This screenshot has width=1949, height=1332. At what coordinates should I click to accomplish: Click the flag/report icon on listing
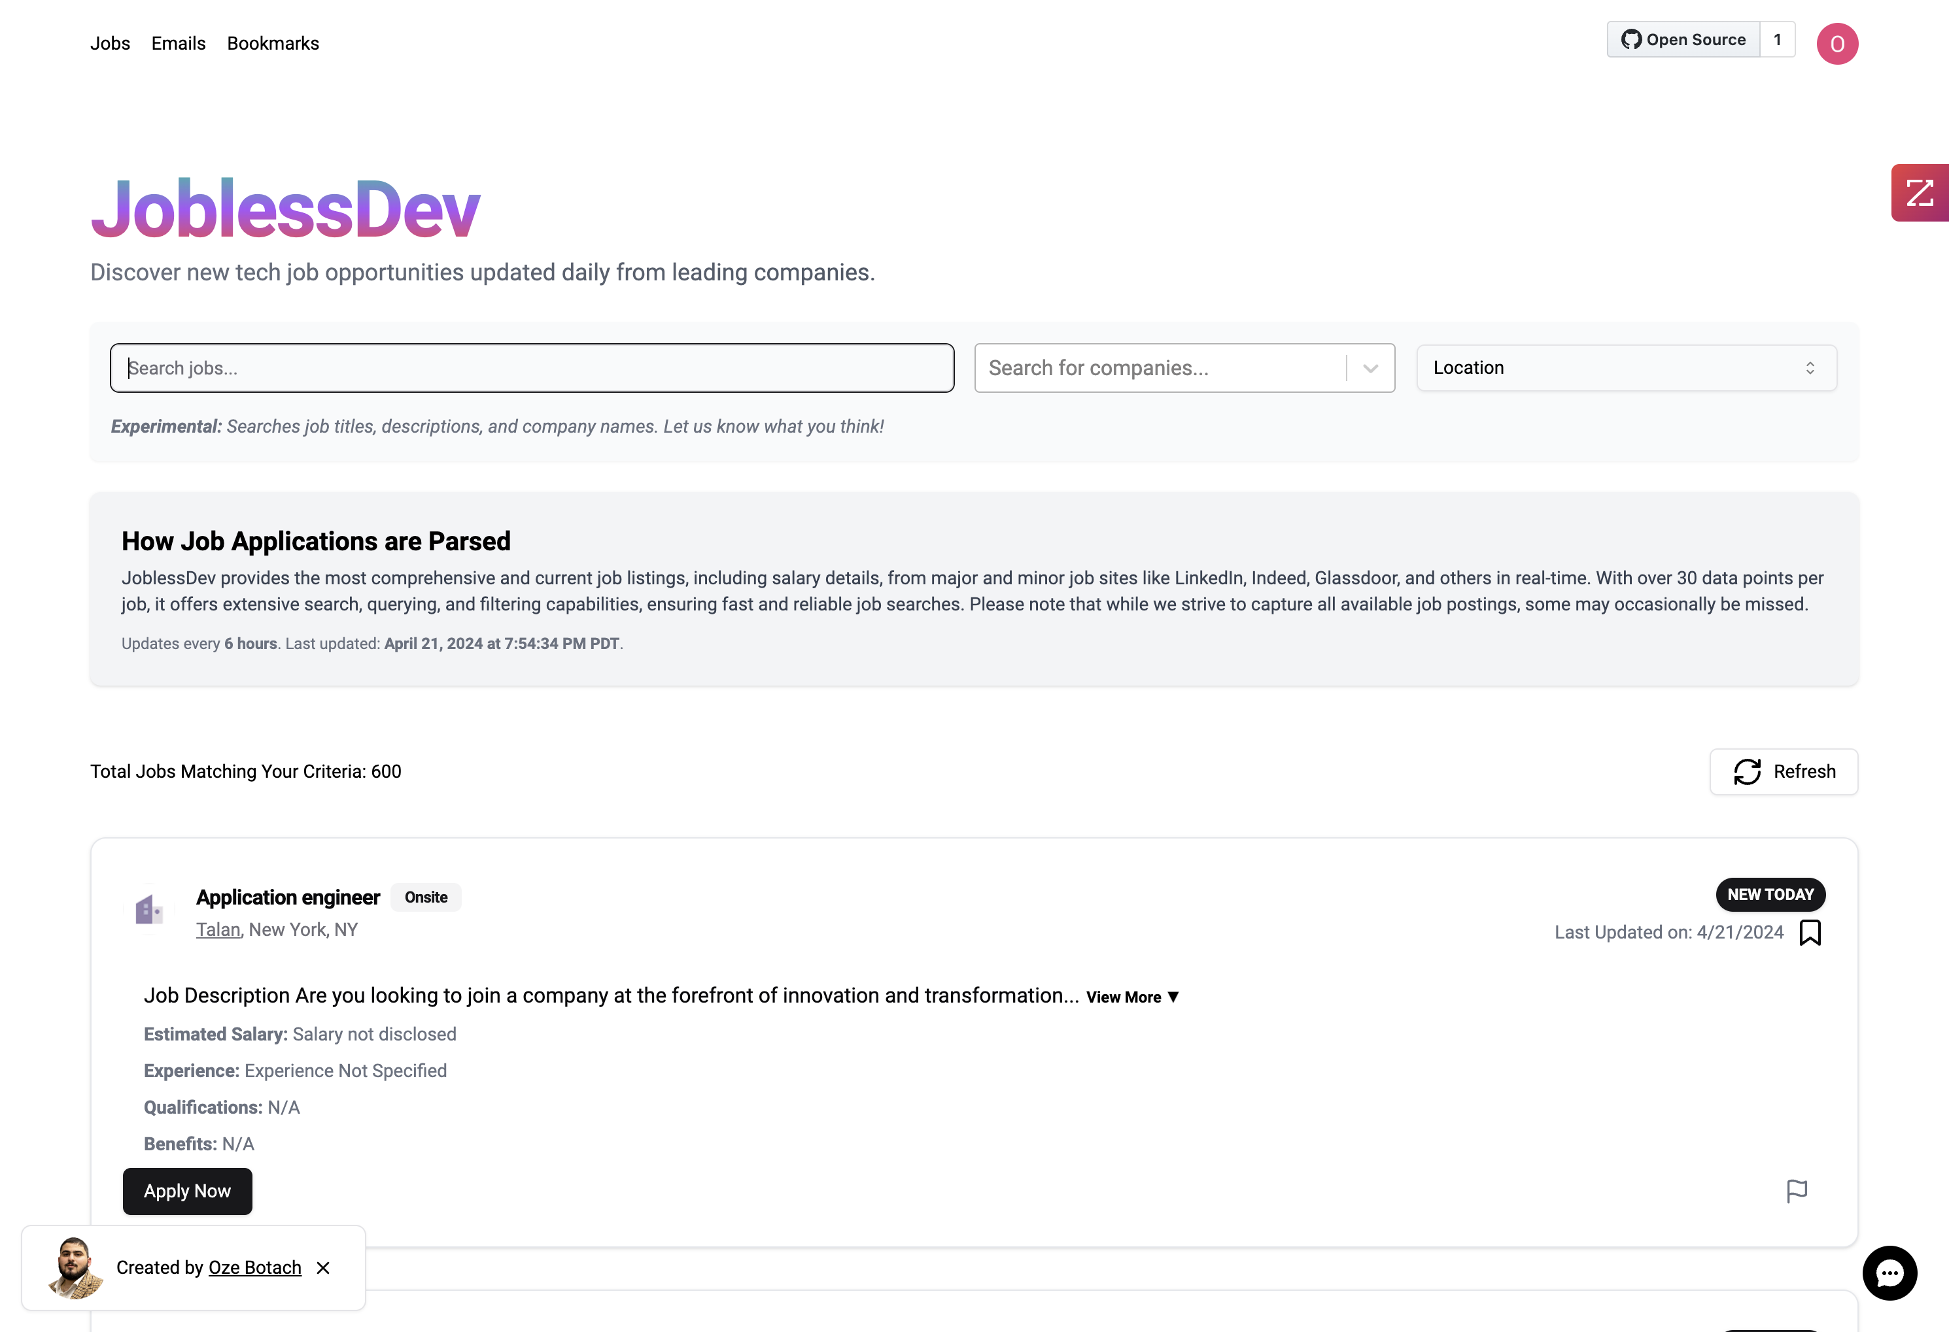[1797, 1191]
